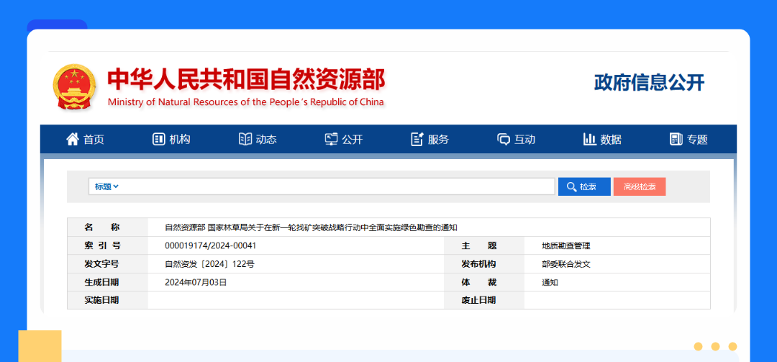Select the genre value 通知
Screen dimensions: 777x362
tap(550, 283)
